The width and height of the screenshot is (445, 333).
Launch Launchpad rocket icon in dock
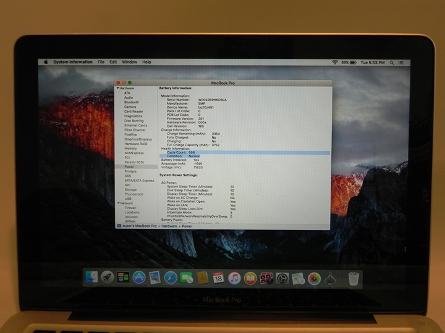[108, 277]
